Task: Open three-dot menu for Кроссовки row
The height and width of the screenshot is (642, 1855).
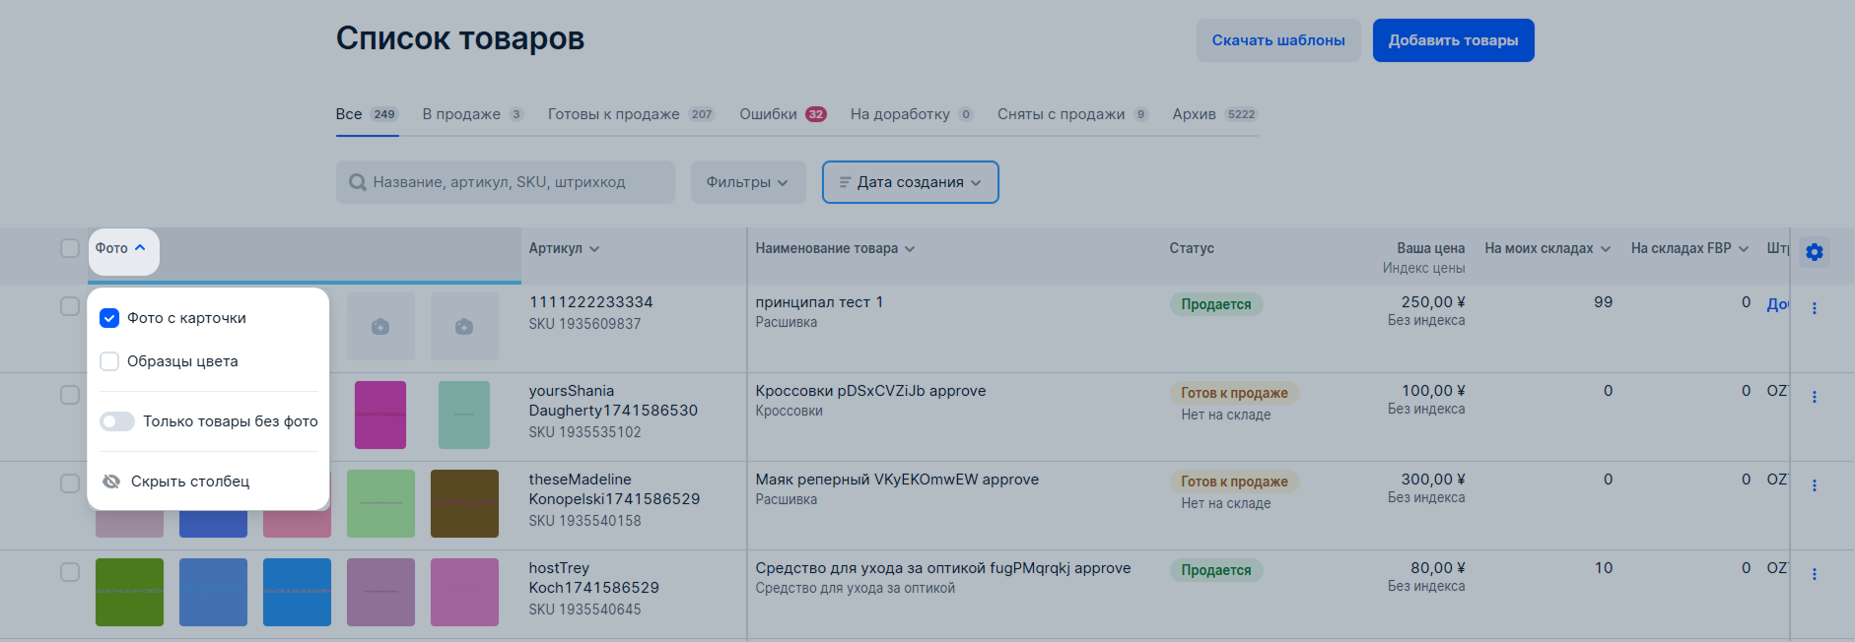Action: point(1814,397)
